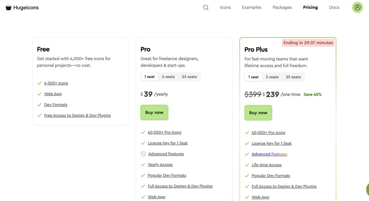Open License Key for 1 Seat in Pro Plus
The width and height of the screenshot is (369, 201).
point(272,144)
